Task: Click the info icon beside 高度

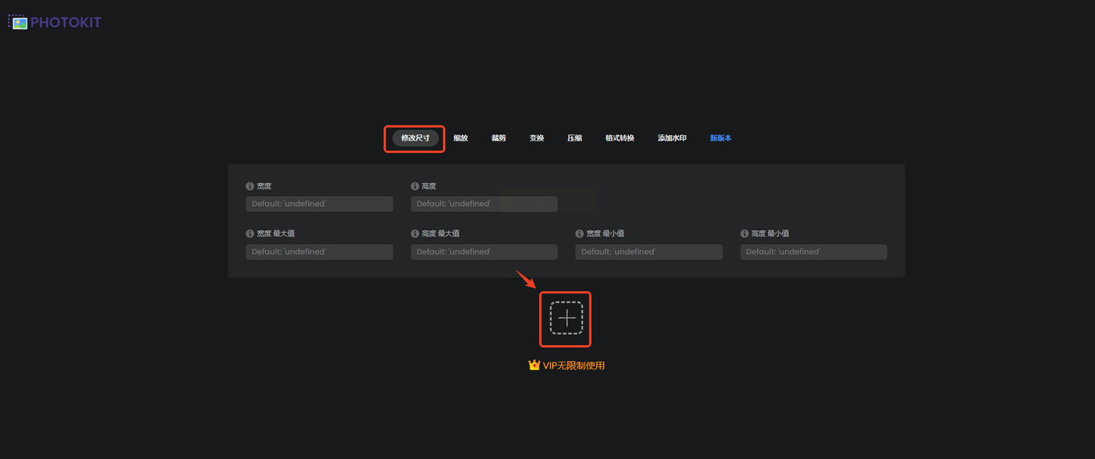Action: pyautogui.click(x=415, y=186)
